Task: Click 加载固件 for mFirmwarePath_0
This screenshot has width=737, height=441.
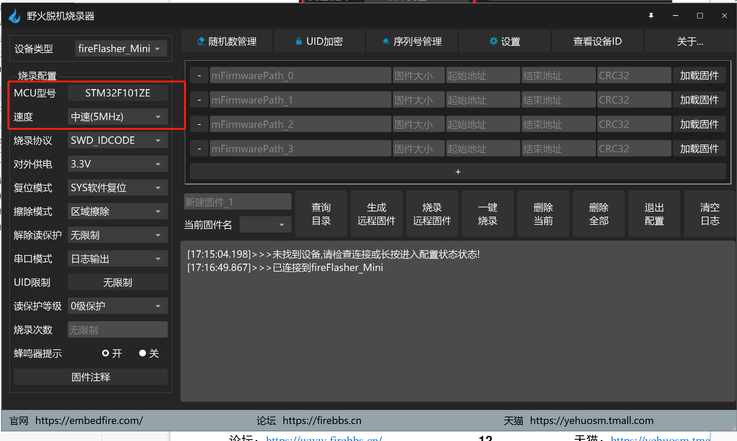Action: coord(699,75)
